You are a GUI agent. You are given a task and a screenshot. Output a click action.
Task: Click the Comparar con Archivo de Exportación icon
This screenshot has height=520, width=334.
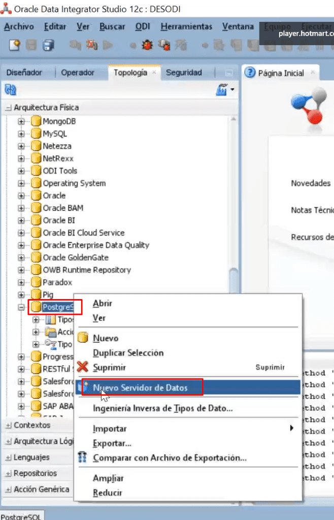pos(82,458)
